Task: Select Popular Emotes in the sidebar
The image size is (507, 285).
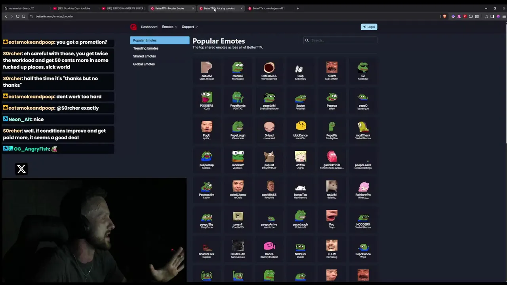Action: [160, 40]
